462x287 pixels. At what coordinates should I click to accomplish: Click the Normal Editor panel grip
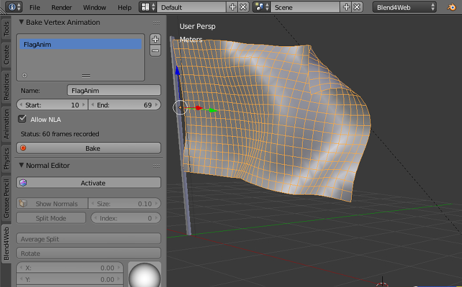(x=157, y=166)
